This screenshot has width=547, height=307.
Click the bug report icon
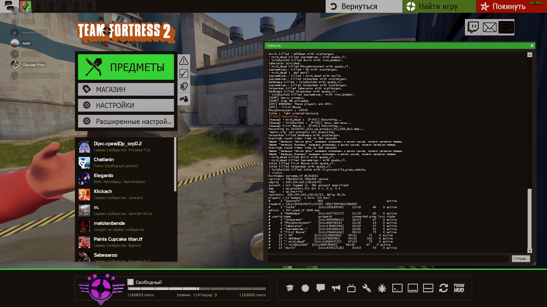point(382,288)
